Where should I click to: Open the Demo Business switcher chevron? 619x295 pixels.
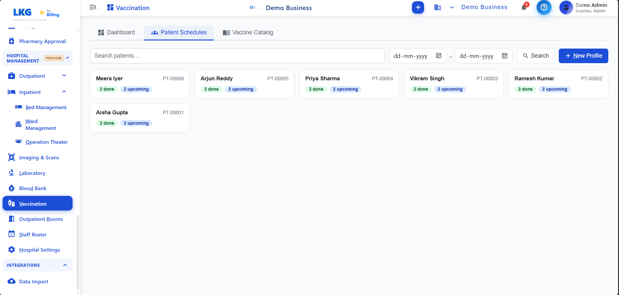coord(452,7)
